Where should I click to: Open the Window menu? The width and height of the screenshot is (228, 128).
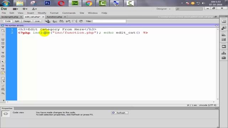coord(93,13)
